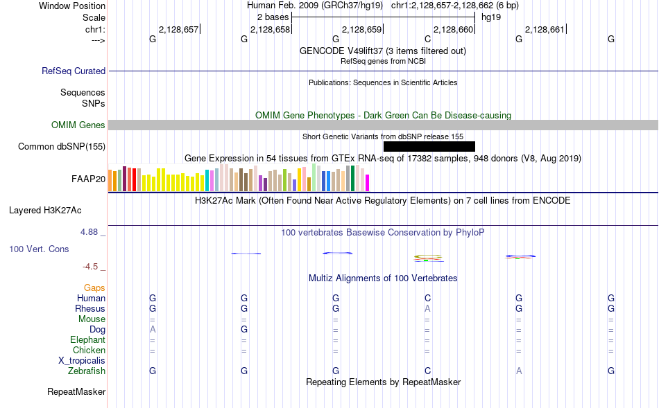
Task: Open Layered H3K27Ac track settings label
Action: point(45,211)
